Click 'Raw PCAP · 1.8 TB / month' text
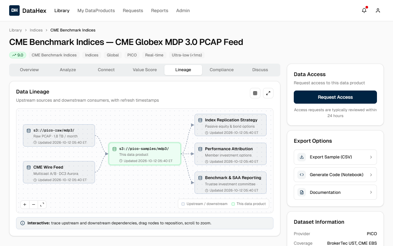The height and width of the screenshot is (246, 393). [x=55, y=136]
